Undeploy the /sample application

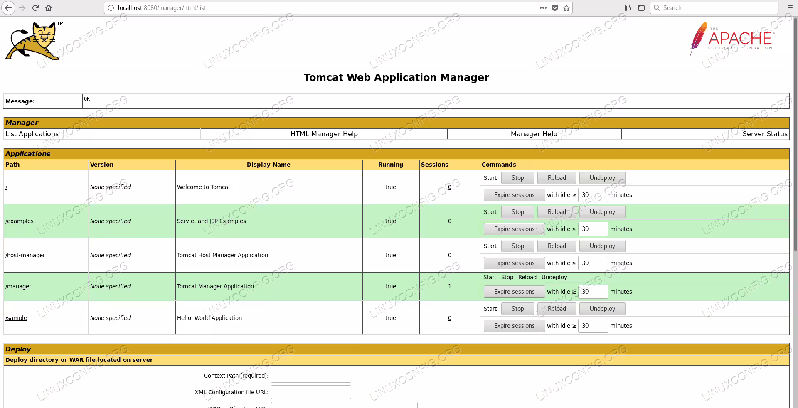(x=602, y=309)
